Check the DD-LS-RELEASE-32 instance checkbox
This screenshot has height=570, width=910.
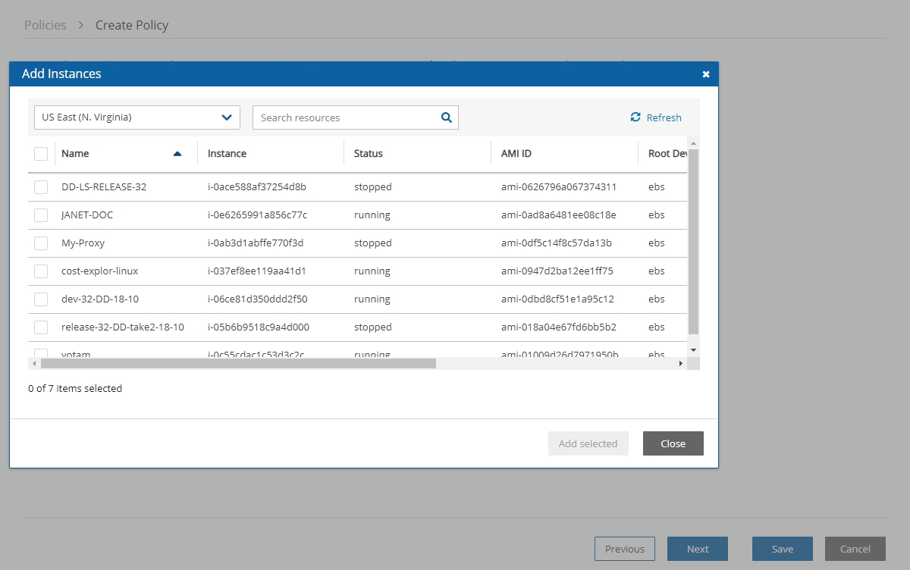click(41, 187)
